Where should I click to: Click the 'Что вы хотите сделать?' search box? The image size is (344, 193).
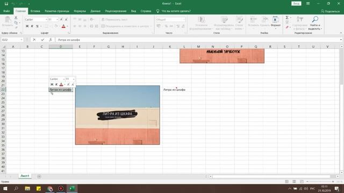pyautogui.click(x=176, y=11)
